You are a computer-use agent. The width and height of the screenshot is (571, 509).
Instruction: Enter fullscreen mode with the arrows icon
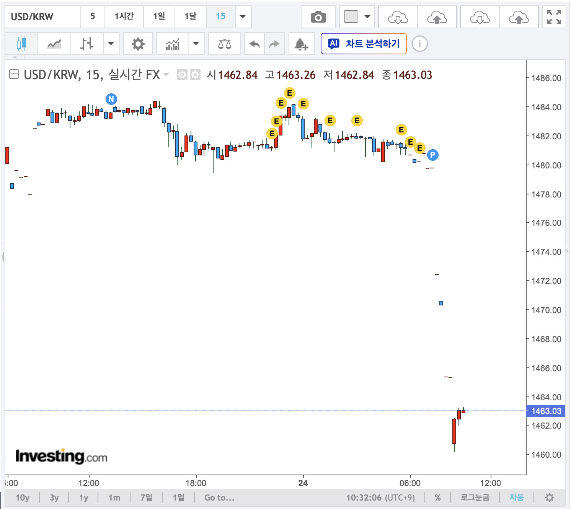tap(554, 17)
